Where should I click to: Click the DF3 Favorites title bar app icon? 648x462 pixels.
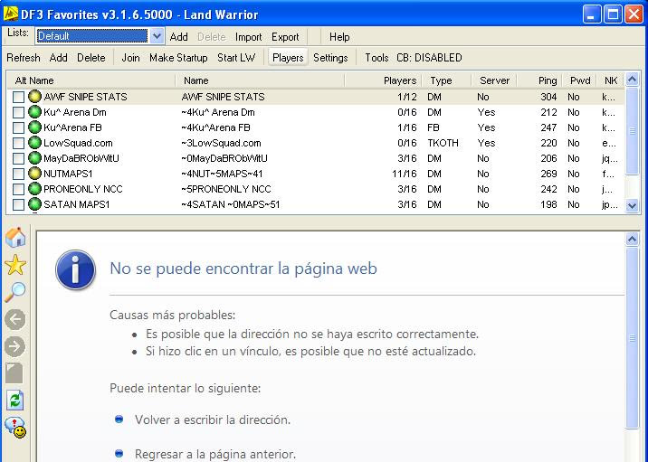tap(10, 14)
